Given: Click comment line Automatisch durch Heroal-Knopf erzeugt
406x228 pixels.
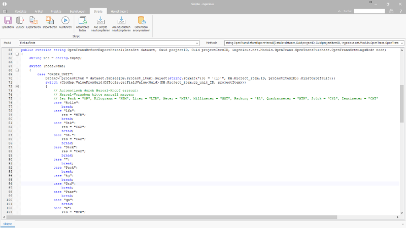Looking at the screenshot, I should [96, 91].
